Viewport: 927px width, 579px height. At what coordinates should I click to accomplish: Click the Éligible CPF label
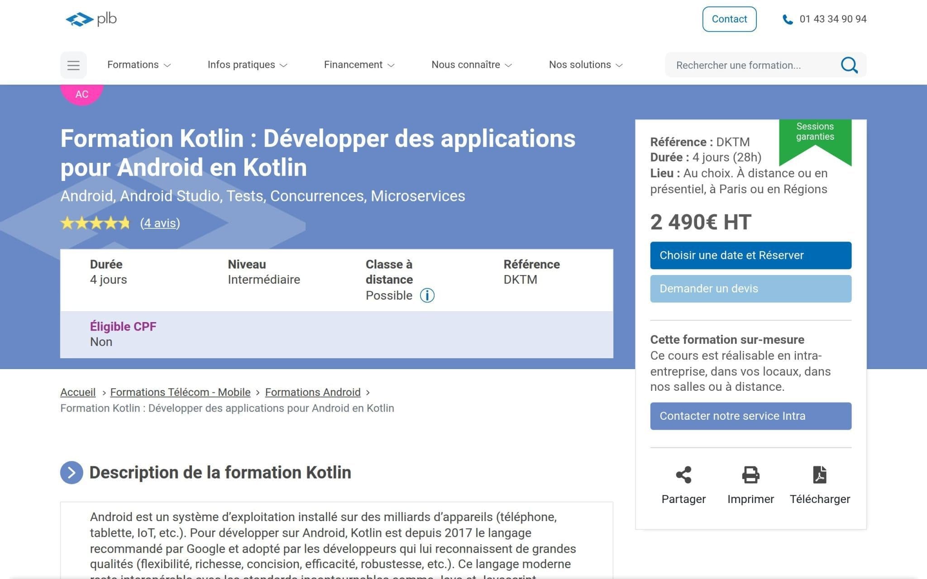(x=123, y=327)
